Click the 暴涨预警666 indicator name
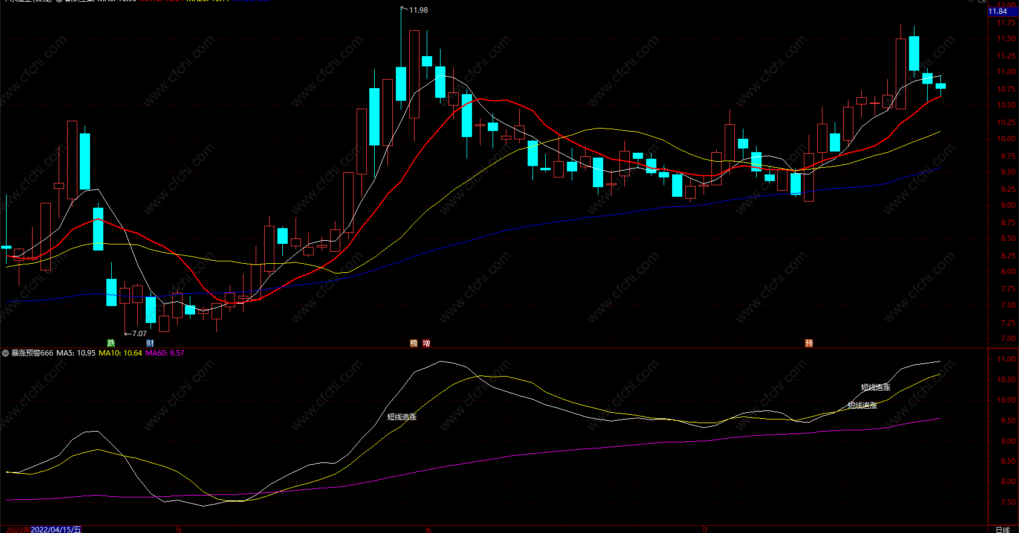The height and width of the screenshot is (533, 1019). 33,353
